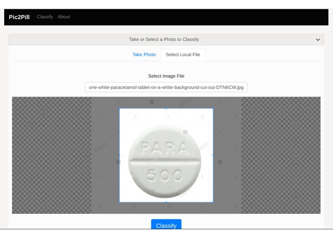The width and height of the screenshot is (333, 237).
Task: Click the left middle crop handle
Action: 119,155
